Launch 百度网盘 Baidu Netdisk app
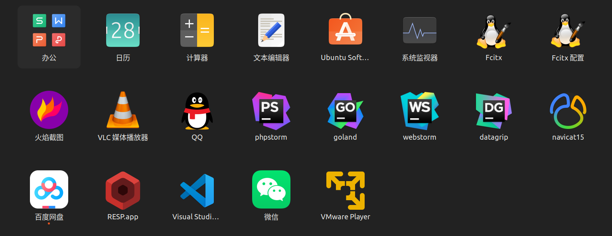 49,189
